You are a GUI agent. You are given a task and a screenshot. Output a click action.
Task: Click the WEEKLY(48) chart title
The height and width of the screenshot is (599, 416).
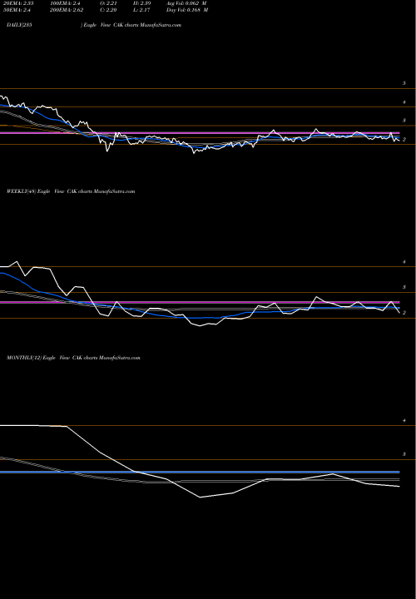click(71, 191)
